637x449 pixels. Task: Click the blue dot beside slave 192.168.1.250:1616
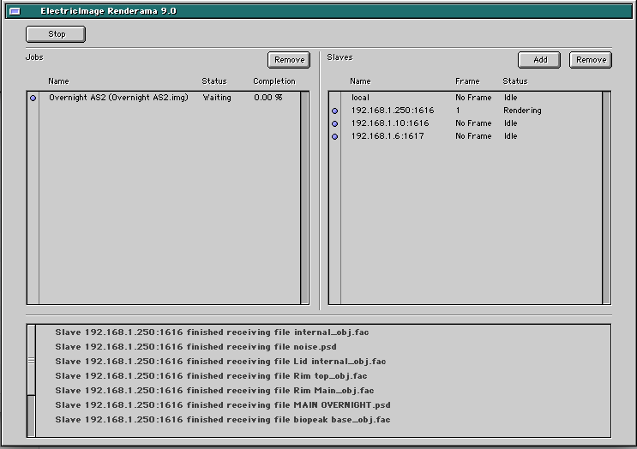click(334, 111)
